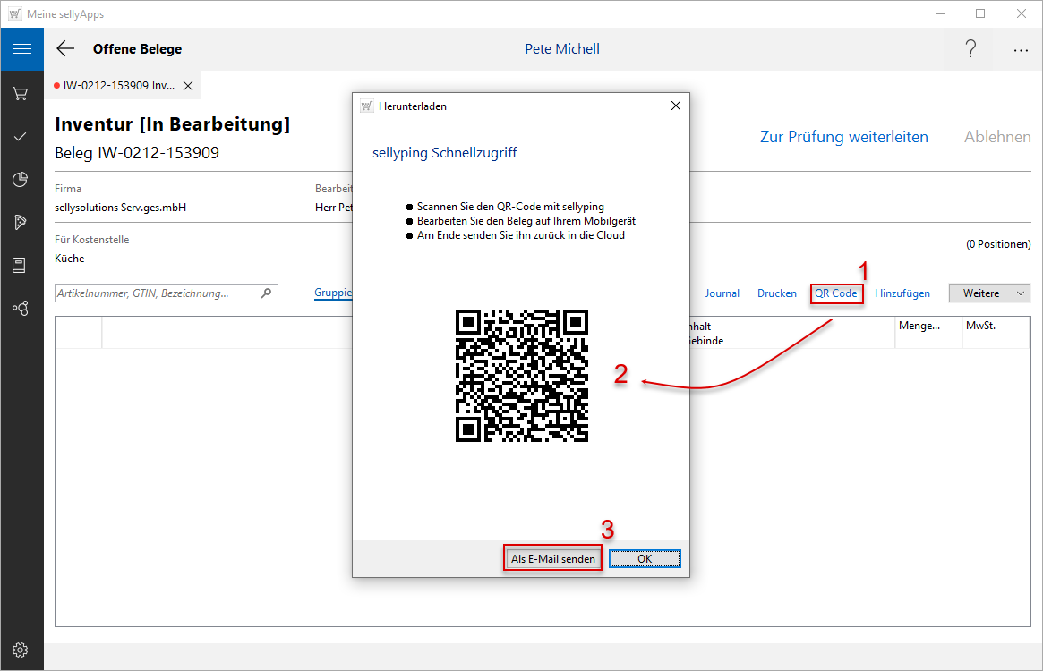The image size is (1043, 671).
Task: Click the QR Code link
Action: pos(835,293)
